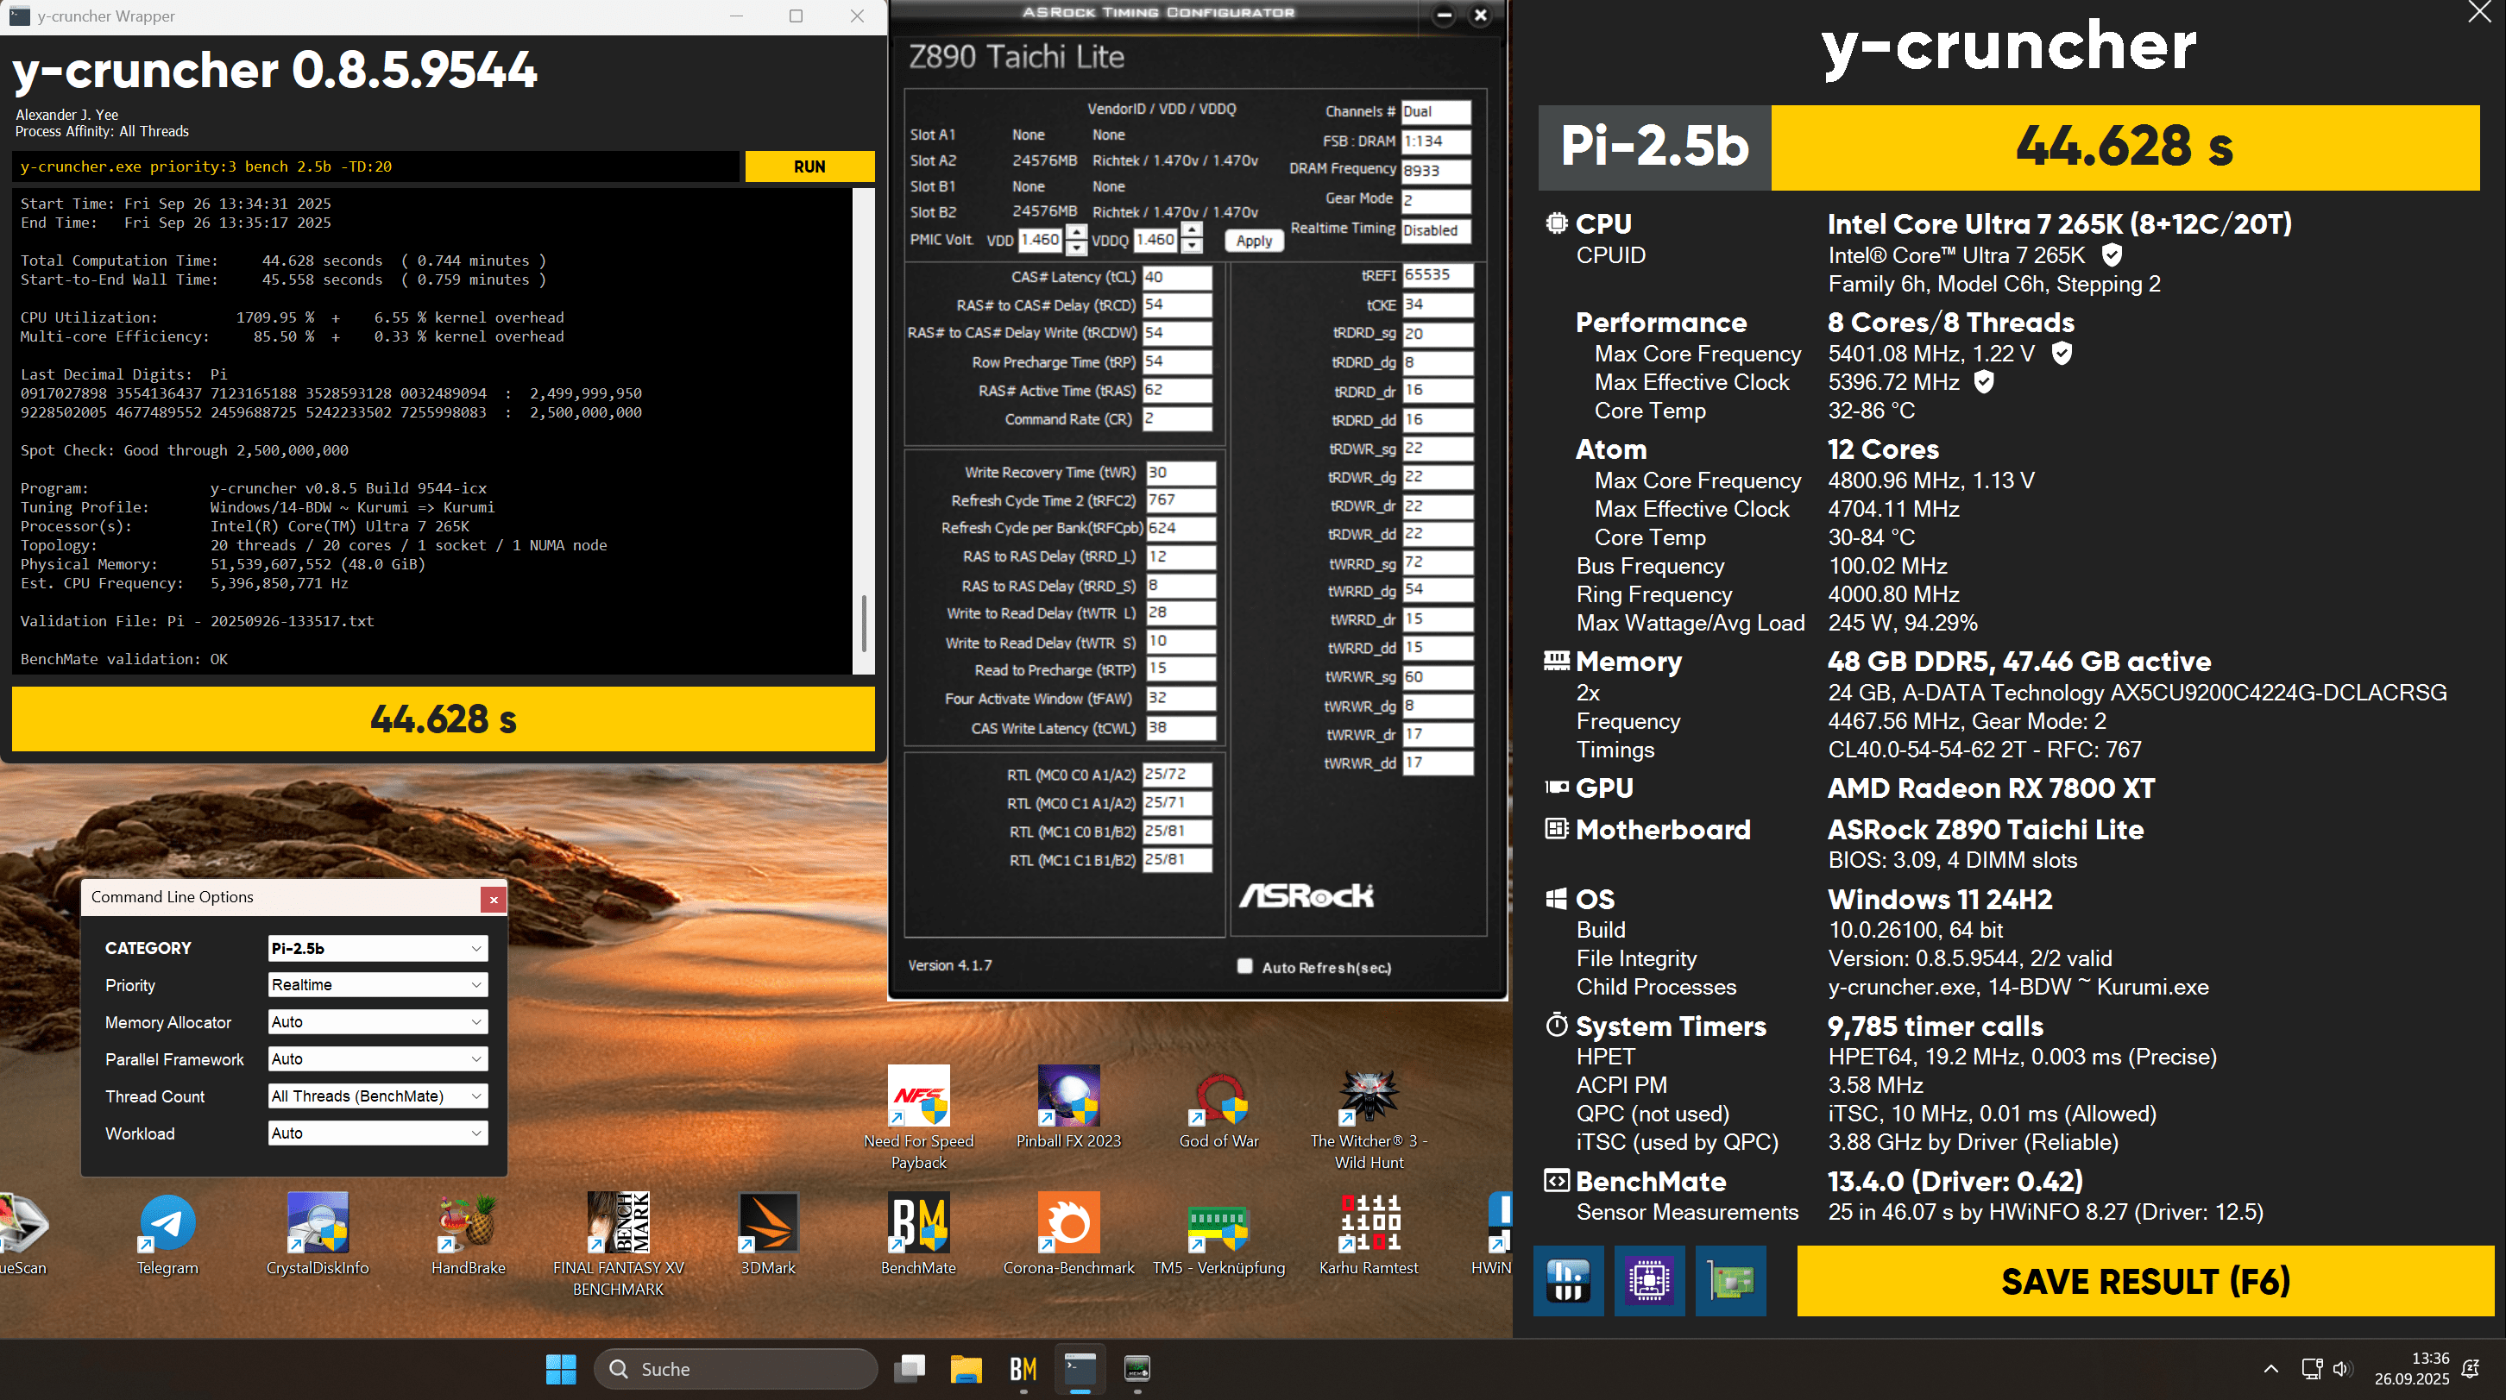Click the SAVE RESULT (F6) button
Screen dimensions: 2506x1400
tap(2145, 1280)
